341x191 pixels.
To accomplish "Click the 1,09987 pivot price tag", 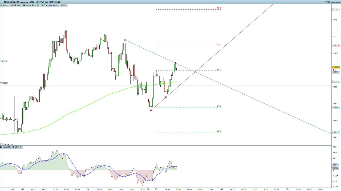I will point(336,72).
